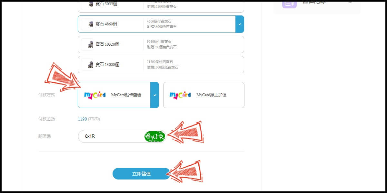The height and width of the screenshot is (193, 387).
Task: Click the text 附贈760個免費寶石
Action: [x=162, y=47]
